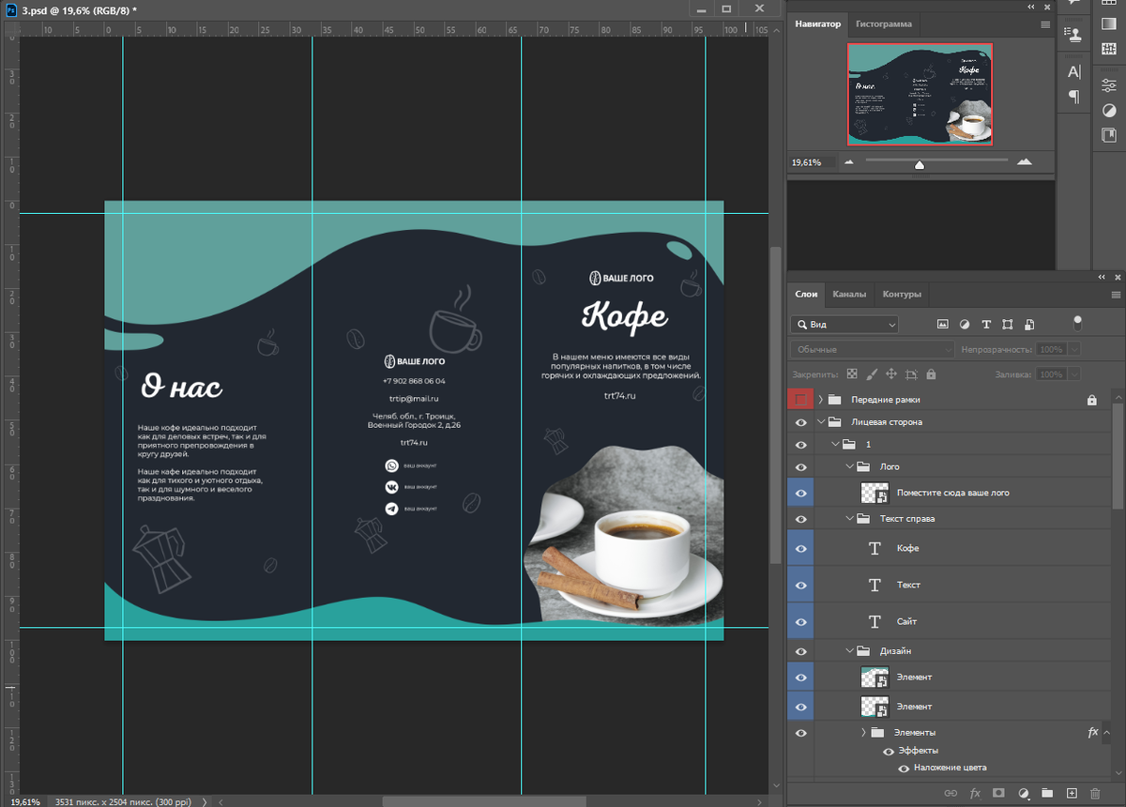The image size is (1126, 807).
Task: Open the Непрозрачность opacity dropdown arrow
Action: point(1074,349)
